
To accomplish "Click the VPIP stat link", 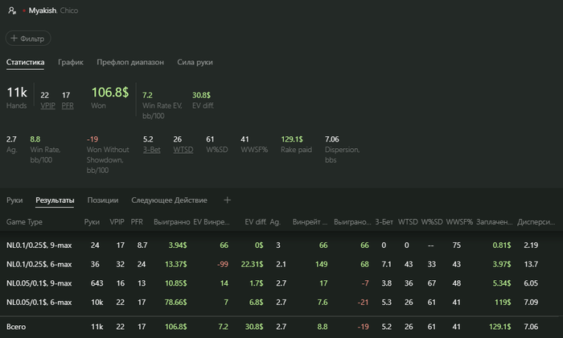I will tap(47, 105).
